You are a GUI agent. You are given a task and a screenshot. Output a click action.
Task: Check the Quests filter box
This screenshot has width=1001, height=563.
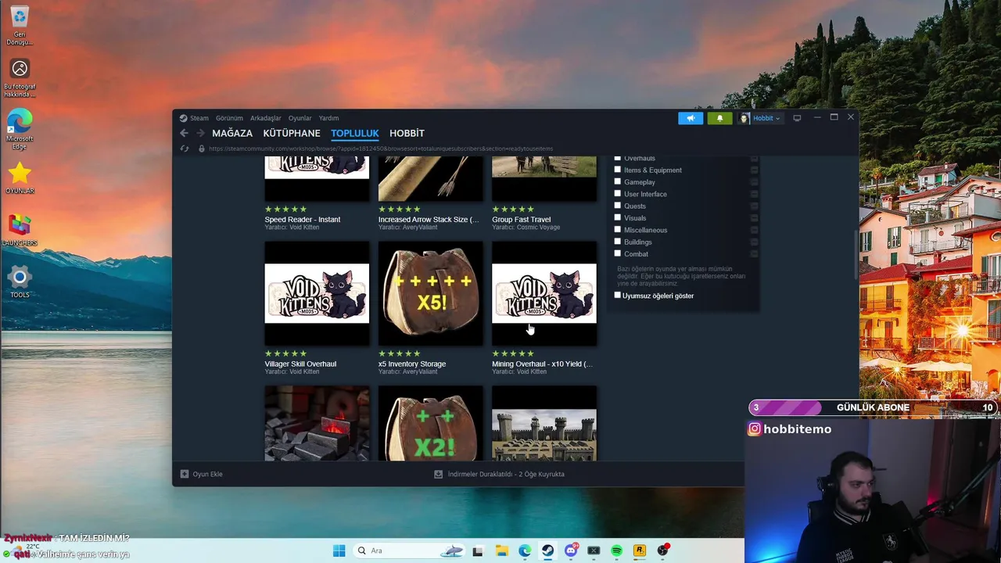[x=618, y=206]
